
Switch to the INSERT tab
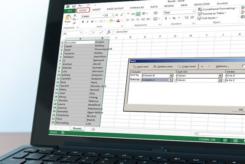(x=96, y=10)
